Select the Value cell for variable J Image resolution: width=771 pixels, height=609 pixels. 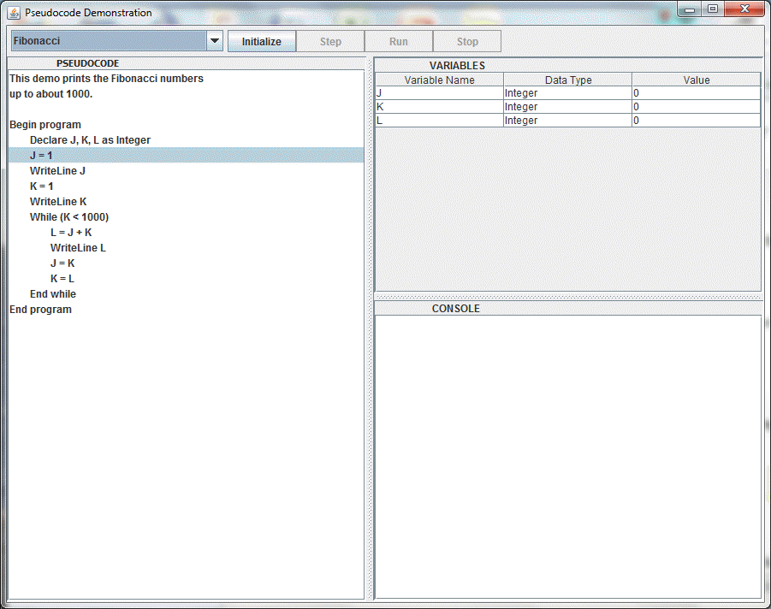pyautogui.click(x=696, y=93)
